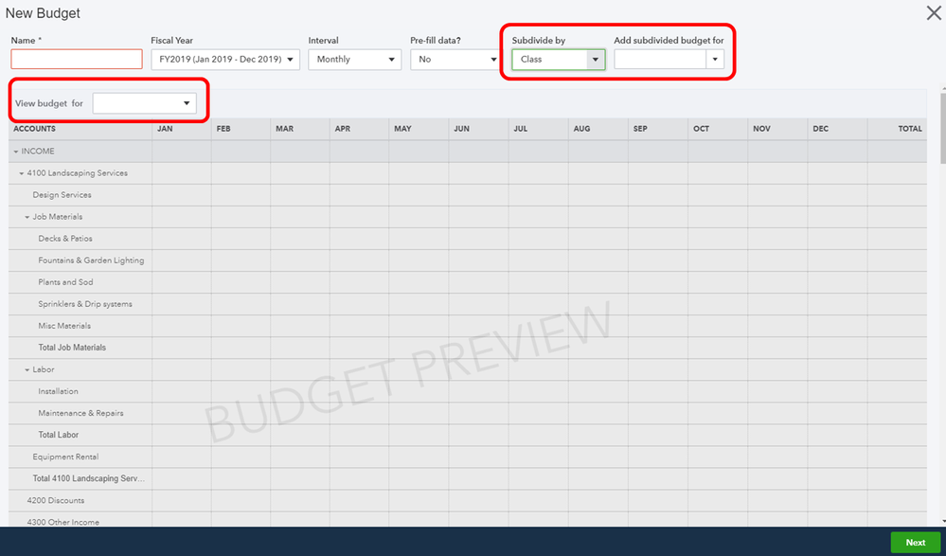Click the MAY column header

click(x=419, y=129)
